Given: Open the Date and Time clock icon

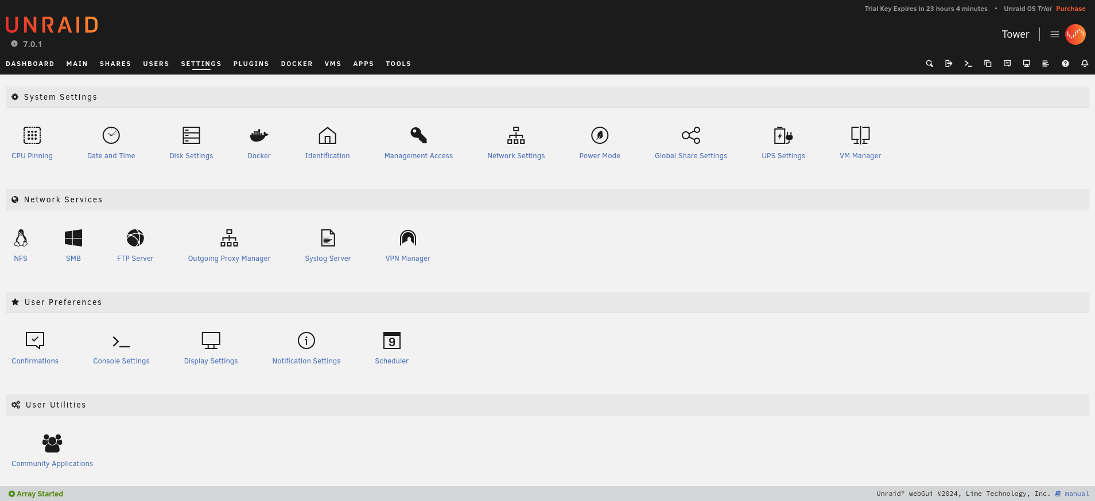Looking at the screenshot, I should [x=111, y=135].
